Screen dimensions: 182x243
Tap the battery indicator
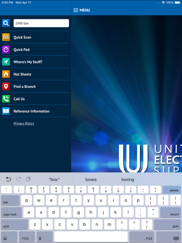click(178, 3)
